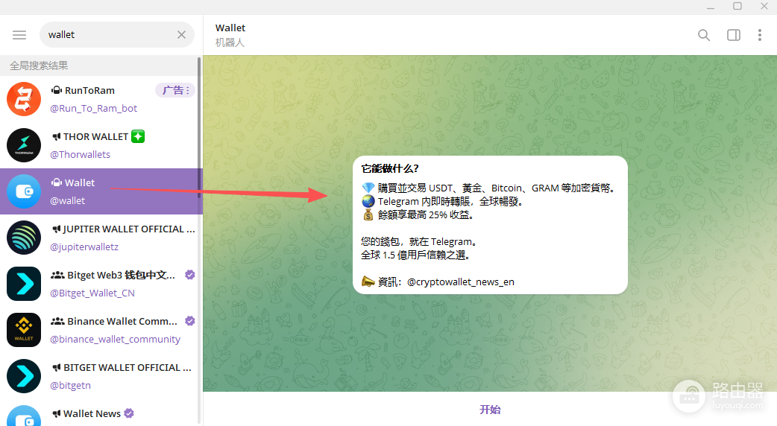Click the horn emoji before 資訊
The height and width of the screenshot is (426, 777).
[368, 282]
